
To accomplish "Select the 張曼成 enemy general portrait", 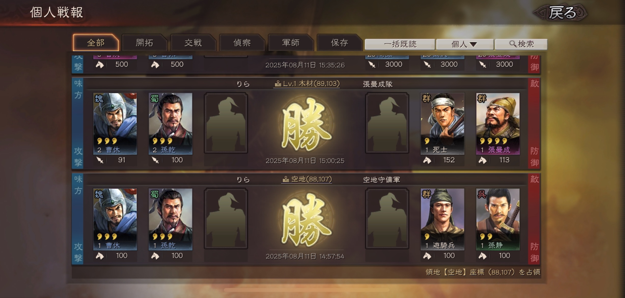I will point(498,124).
